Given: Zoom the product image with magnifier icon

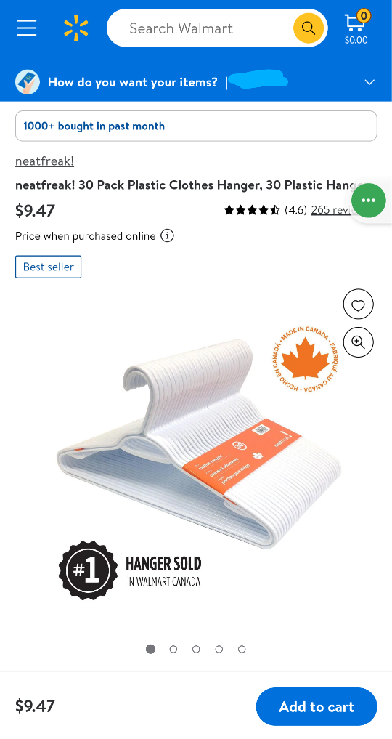Looking at the screenshot, I should point(358,342).
